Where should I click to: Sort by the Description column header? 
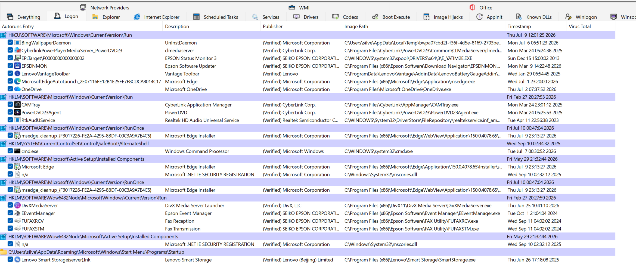click(211, 26)
